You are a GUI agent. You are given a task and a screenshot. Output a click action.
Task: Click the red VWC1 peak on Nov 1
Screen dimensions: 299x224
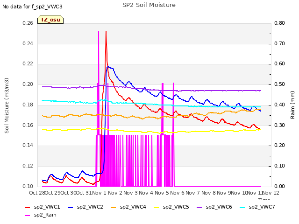106,32
